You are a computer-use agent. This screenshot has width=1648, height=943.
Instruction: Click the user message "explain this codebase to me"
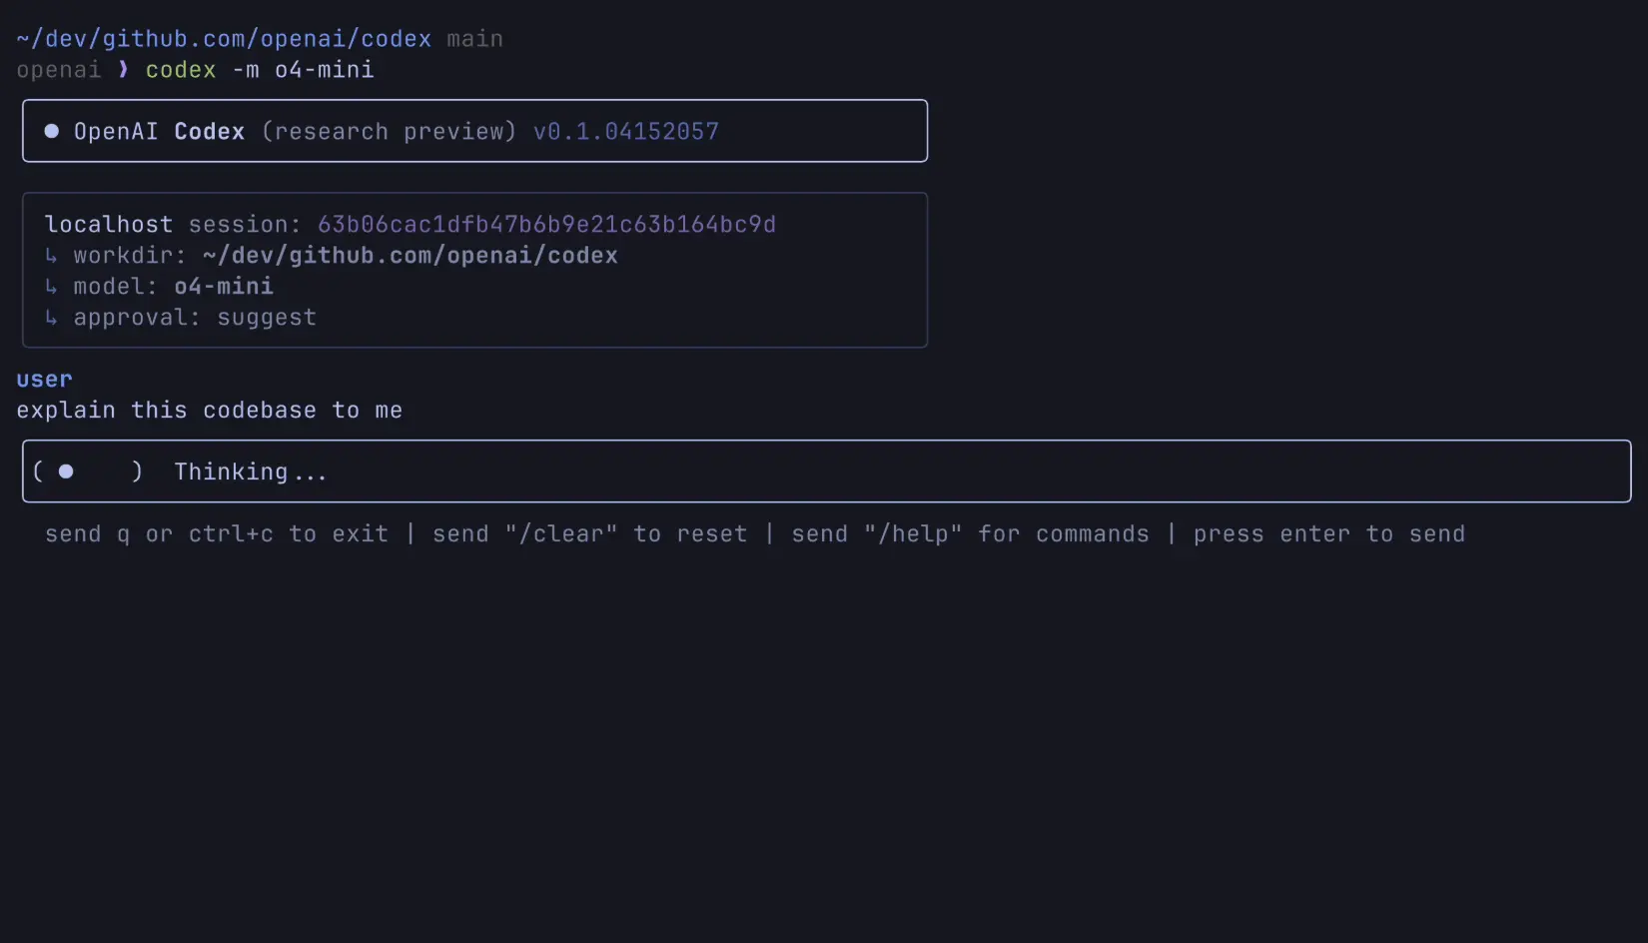[209, 411]
